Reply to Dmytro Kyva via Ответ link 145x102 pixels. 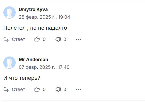tap(18, 39)
